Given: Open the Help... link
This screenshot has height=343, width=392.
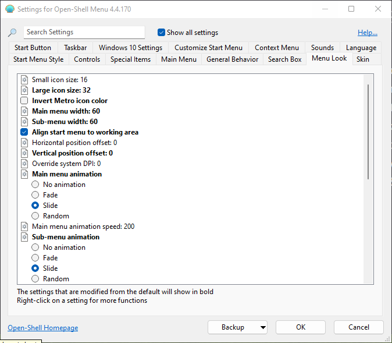Looking at the screenshot, I should 368,33.
